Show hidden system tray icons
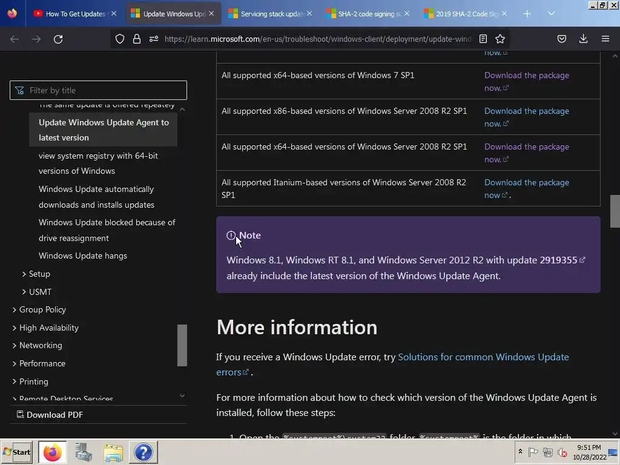Image resolution: width=620 pixels, height=465 pixels. click(520, 452)
